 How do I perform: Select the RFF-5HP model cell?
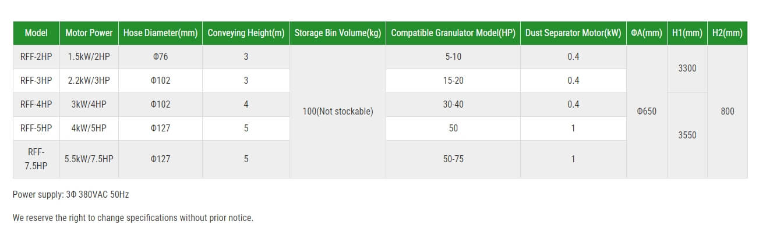tap(36, 129)
